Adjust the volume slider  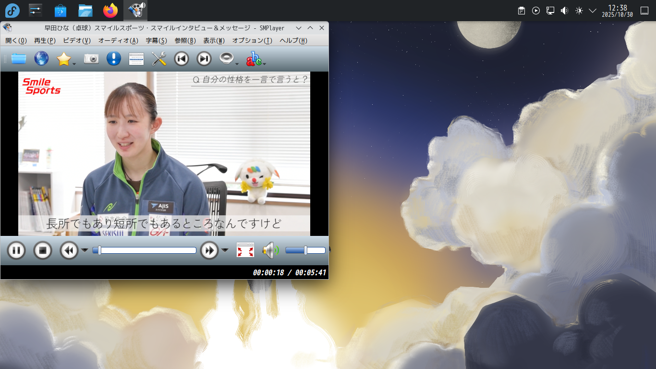[x=305, y=250]
